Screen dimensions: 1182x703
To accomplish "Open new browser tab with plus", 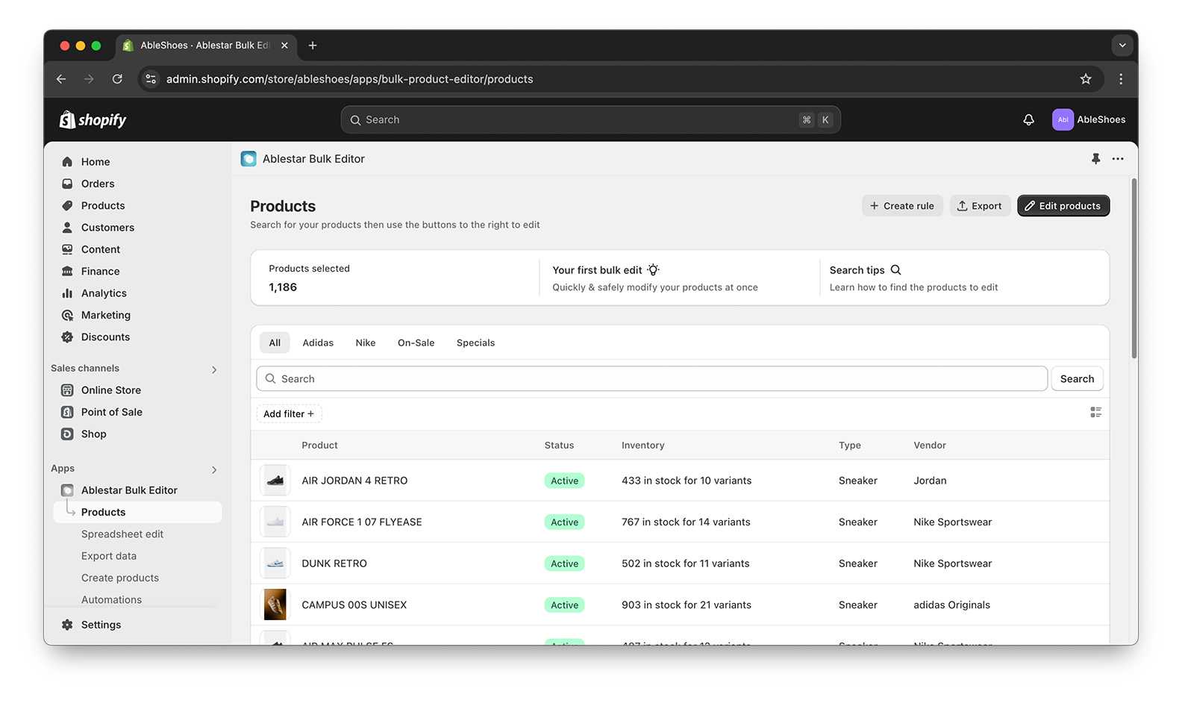I will (313, 46).
